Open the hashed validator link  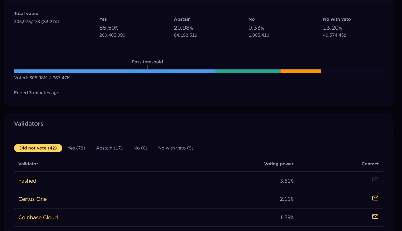click(x=27, y=181)
